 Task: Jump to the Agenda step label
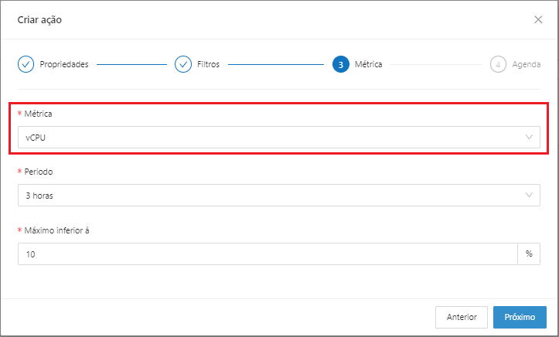tap(526, 64)
